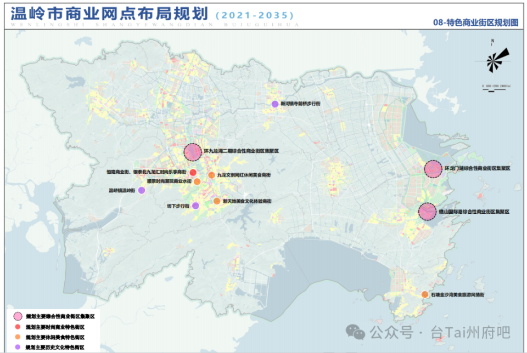Click the red dot for 恒隆商业街、银泰北九龙汇 commercial street
Viewport: 527px width, 353px height.
click(x=193, y=172)
